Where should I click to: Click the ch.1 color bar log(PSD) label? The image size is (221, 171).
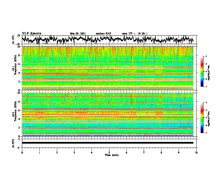209,73
